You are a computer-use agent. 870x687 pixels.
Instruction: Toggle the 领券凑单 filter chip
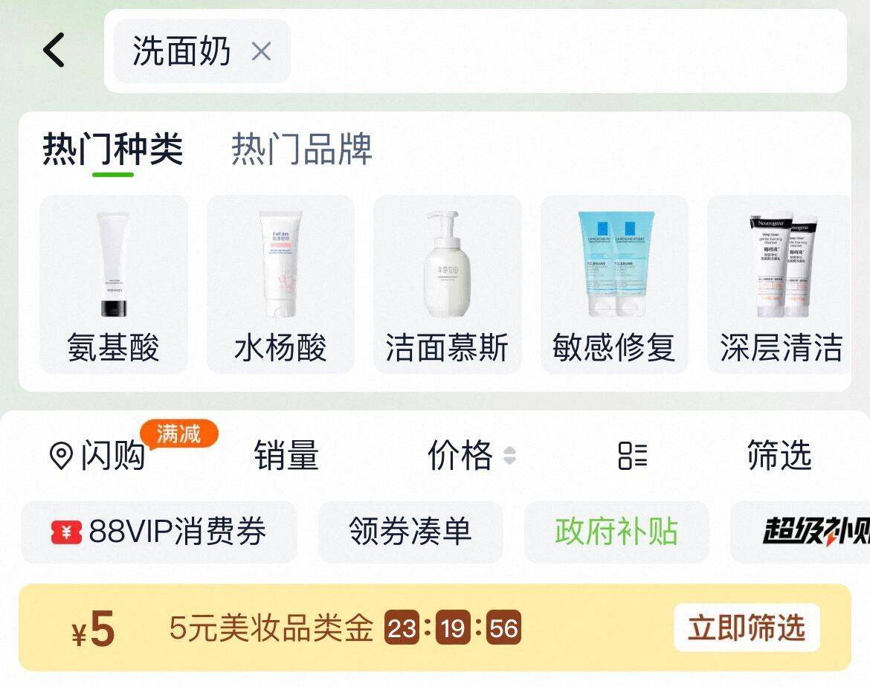(x=410, y=532)
